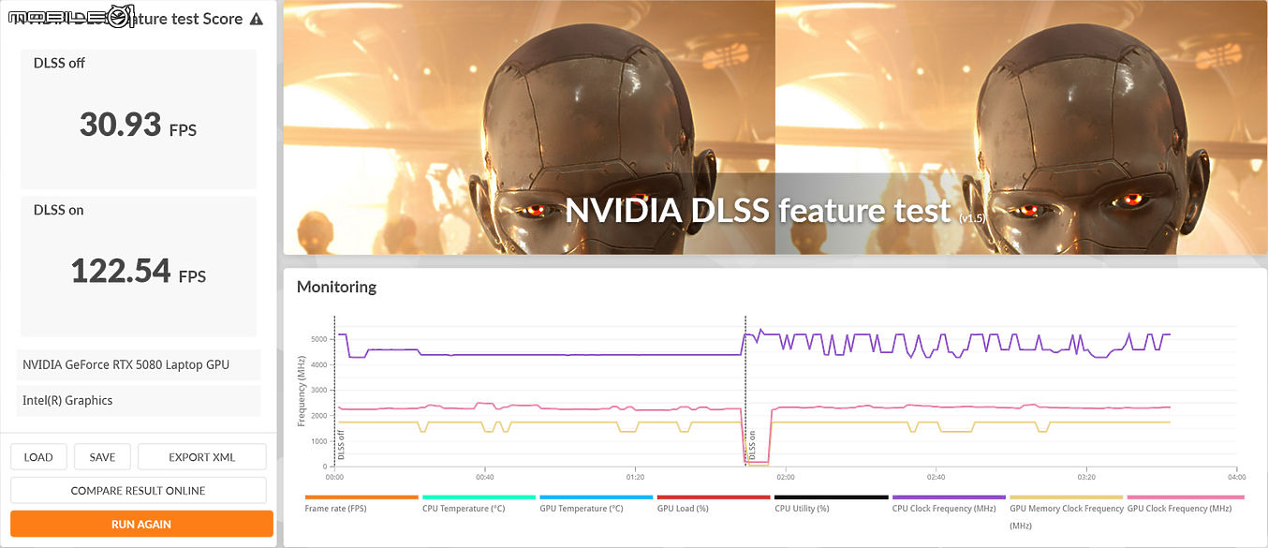Viewport: 1268px width, 548px height.
Task: Click the 02:00 time label on chart
Action: (785, 476)
